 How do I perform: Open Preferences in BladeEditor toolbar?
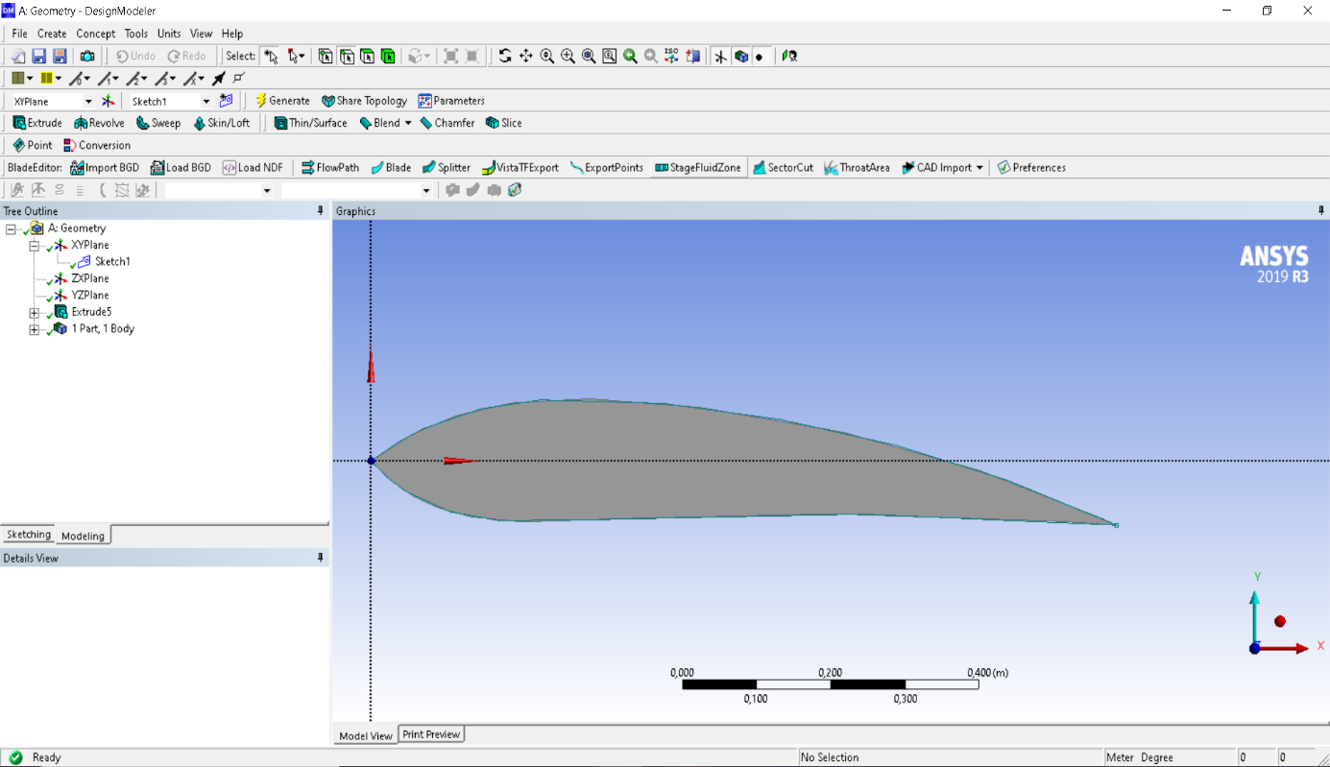[x=1031, y=168]
